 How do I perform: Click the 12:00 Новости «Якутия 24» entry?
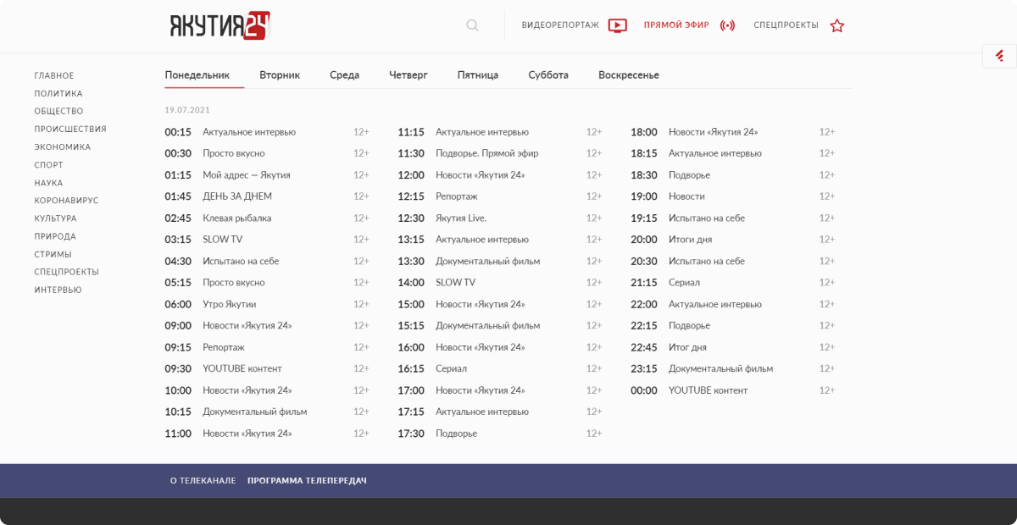(500, 175)
